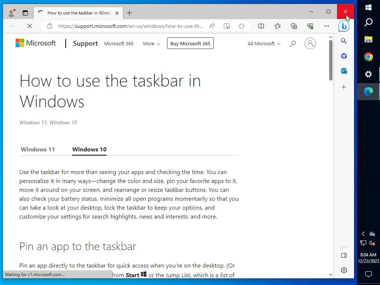Screen dimensions: 380x285
Task: Sign in with account avatar icon
Action: click(x=310, y=43)
